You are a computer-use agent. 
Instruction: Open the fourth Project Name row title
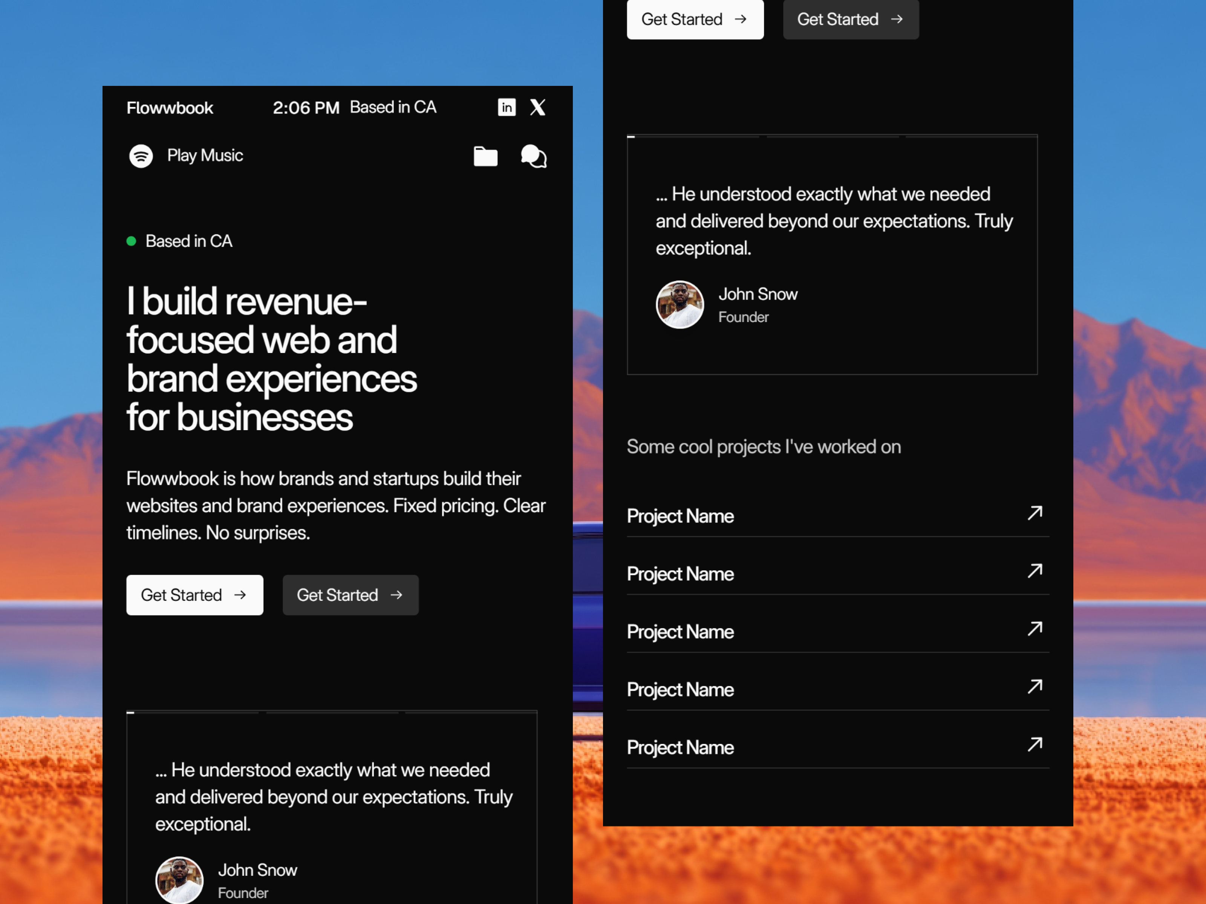point(680,689)
